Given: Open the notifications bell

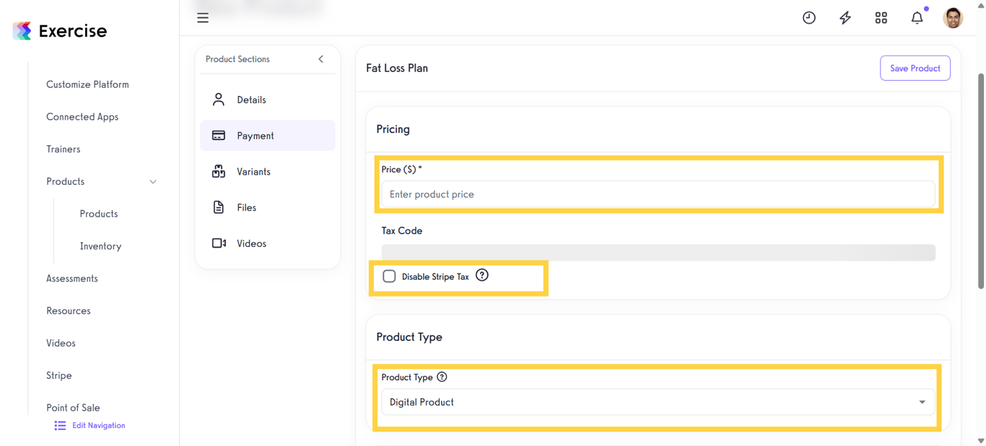Looking at the screenshot, I should click(x=917, y=17).
